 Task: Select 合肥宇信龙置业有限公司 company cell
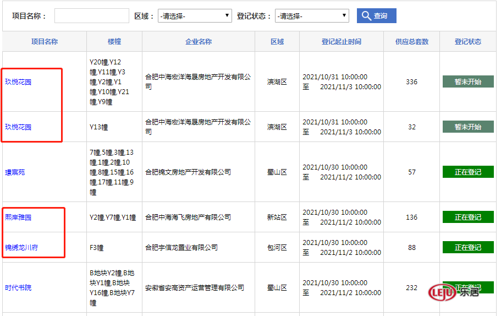(x=199, y=248)
